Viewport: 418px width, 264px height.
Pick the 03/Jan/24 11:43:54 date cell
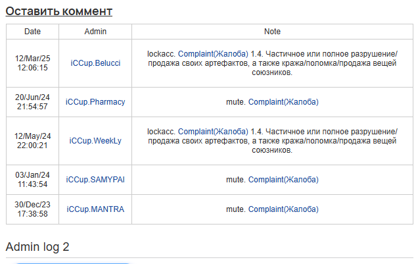pyautogui.click(x=32, y=180)
